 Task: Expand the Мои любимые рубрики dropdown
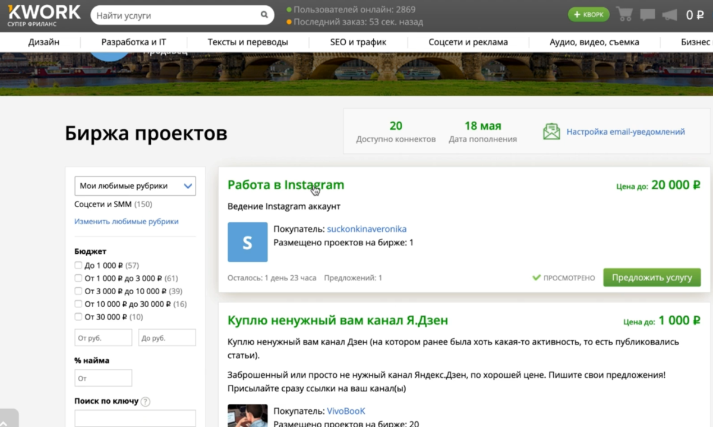point(135,186)
